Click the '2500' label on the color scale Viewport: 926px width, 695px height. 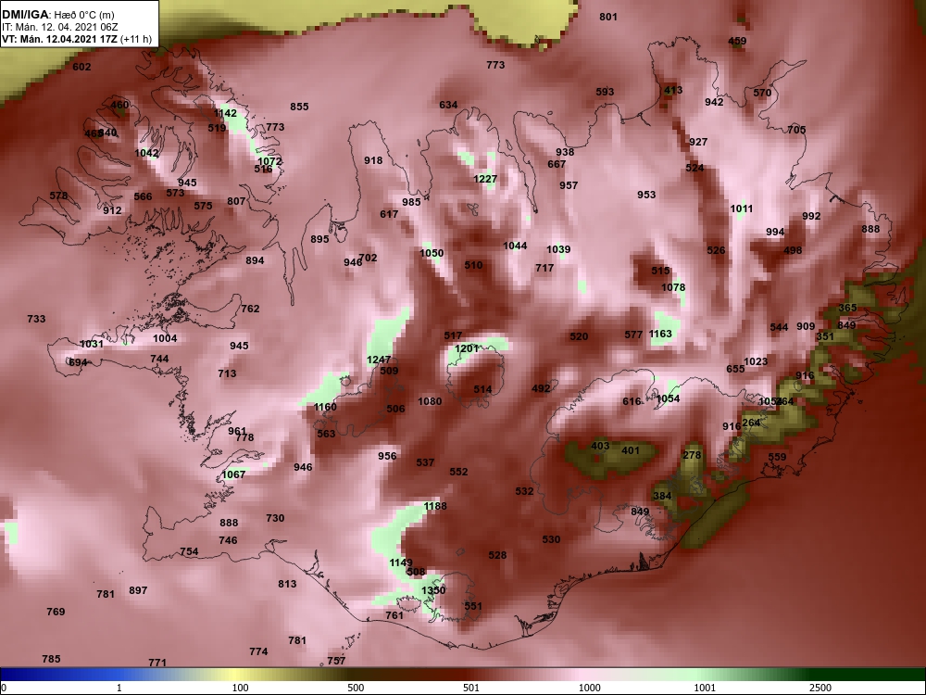[820, 688]
